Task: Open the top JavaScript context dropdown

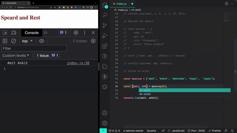Action: 27,41
